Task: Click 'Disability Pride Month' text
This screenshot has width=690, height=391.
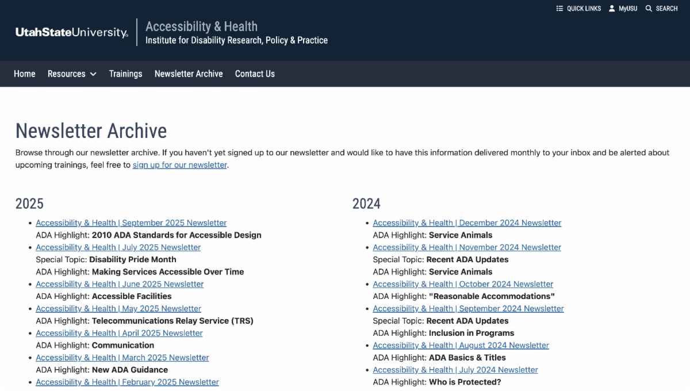Action: pos(133,259)
